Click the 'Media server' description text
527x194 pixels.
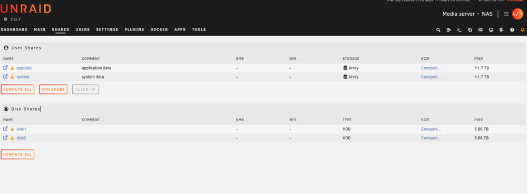[458, 14]
